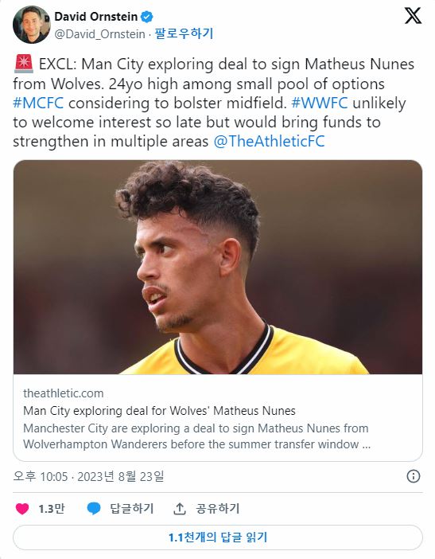Click the share upload icon
This screenshot has height=559, width=435.
(x=180, y=508)
